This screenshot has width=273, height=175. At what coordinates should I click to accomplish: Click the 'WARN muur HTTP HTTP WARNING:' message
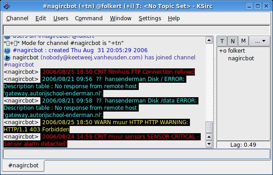tap(141, 122)
